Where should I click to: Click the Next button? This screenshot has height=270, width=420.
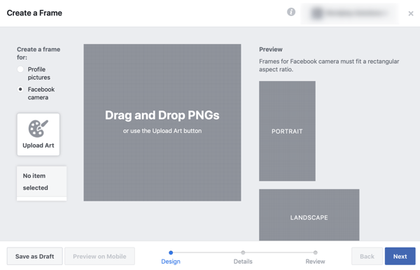point(400,256)
